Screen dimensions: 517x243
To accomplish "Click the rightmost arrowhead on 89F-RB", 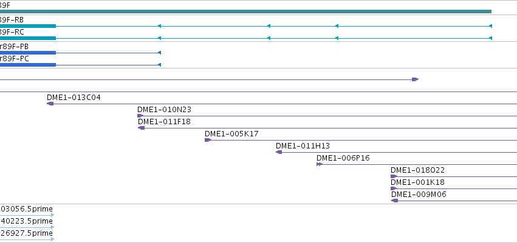I will (490, 26).
